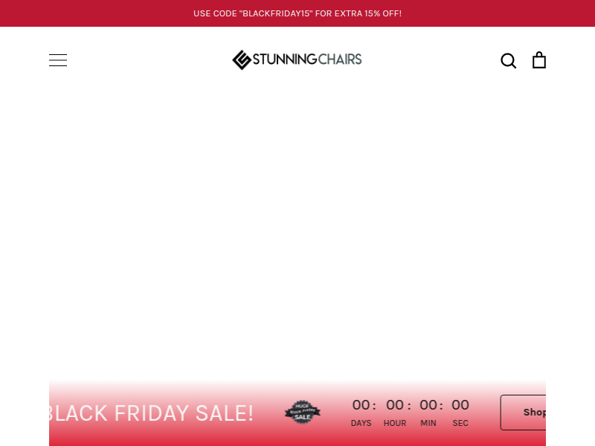This screenshot has width=595, height=446.
Task: Click the minutes countdown digits
Action: 428,405
